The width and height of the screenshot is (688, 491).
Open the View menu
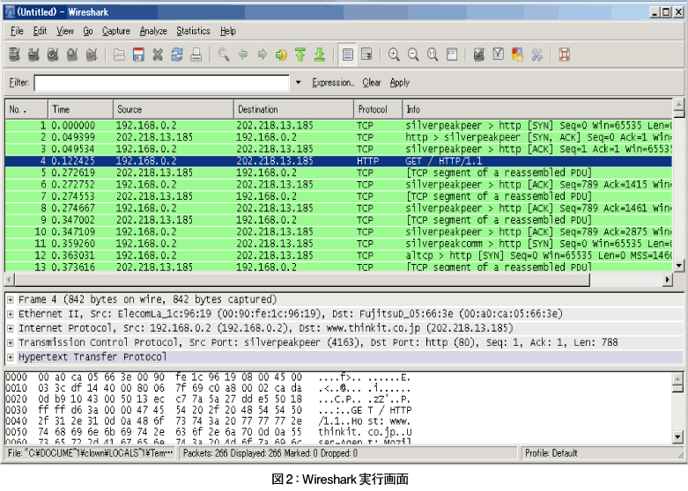pos(65,31)
